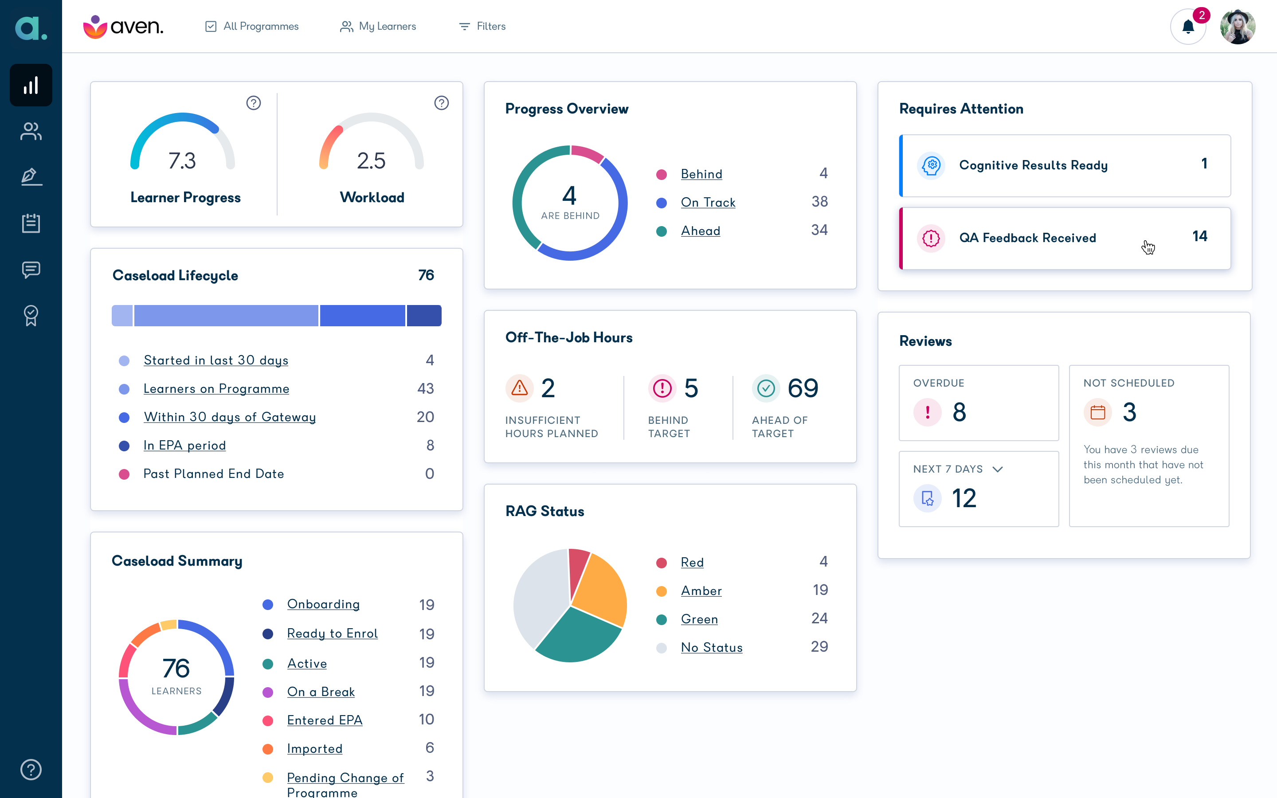The image size is (1277, 798).
Task: Click the darkest segment of lifecycle bar
Action: pyautogui.click(x=424, y=316)
